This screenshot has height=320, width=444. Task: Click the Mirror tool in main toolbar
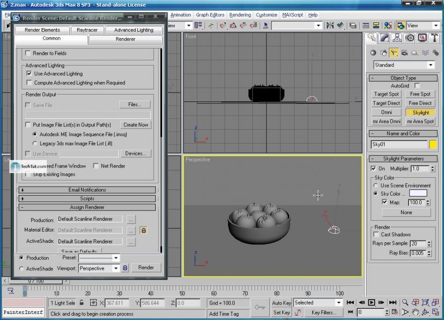click(x=330, y=26)
